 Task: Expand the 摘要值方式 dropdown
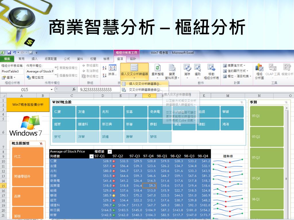pyautogui.click(x=244, y=66)
